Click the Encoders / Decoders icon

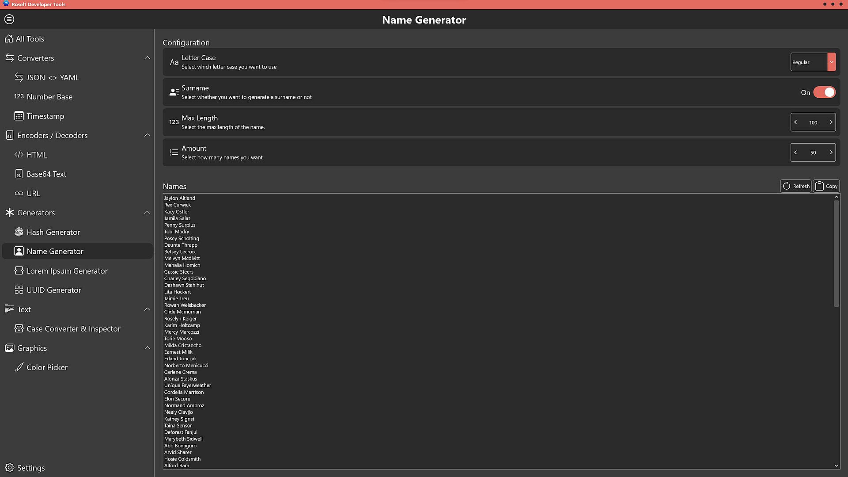[9, 135]
